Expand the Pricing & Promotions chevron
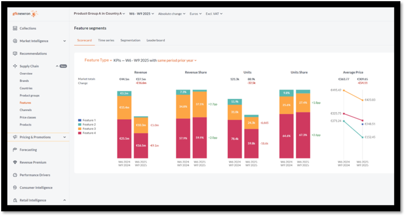The width and height of the screenshot is (405, 216). point(64,137)
